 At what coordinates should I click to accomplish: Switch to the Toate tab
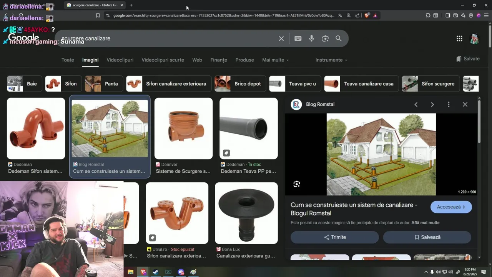(68, 60)
